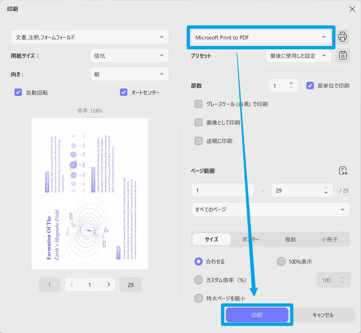Click the up arrow on the 29 page stepper

(x=325, y=188)
